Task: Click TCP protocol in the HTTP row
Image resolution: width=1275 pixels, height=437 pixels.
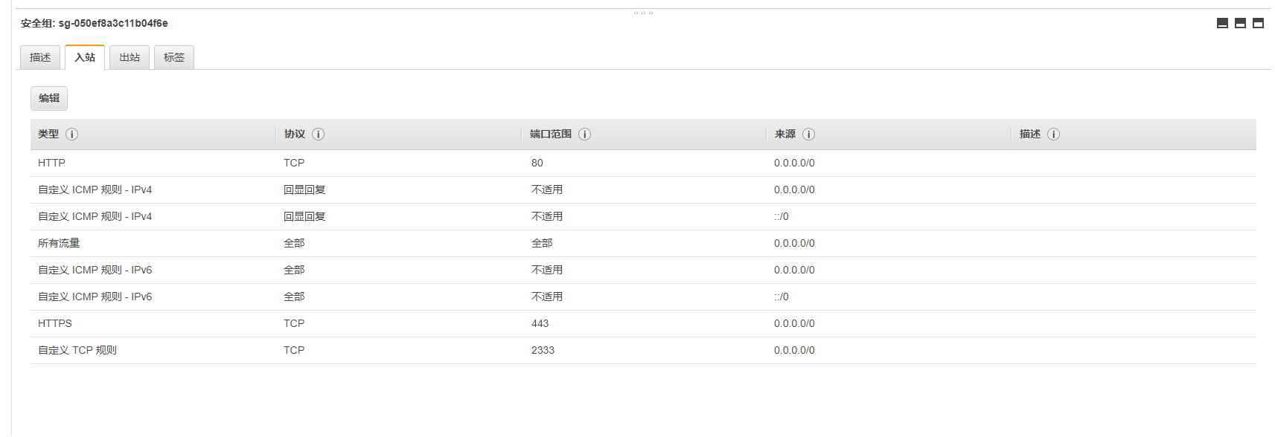Action: coord(294,163)
